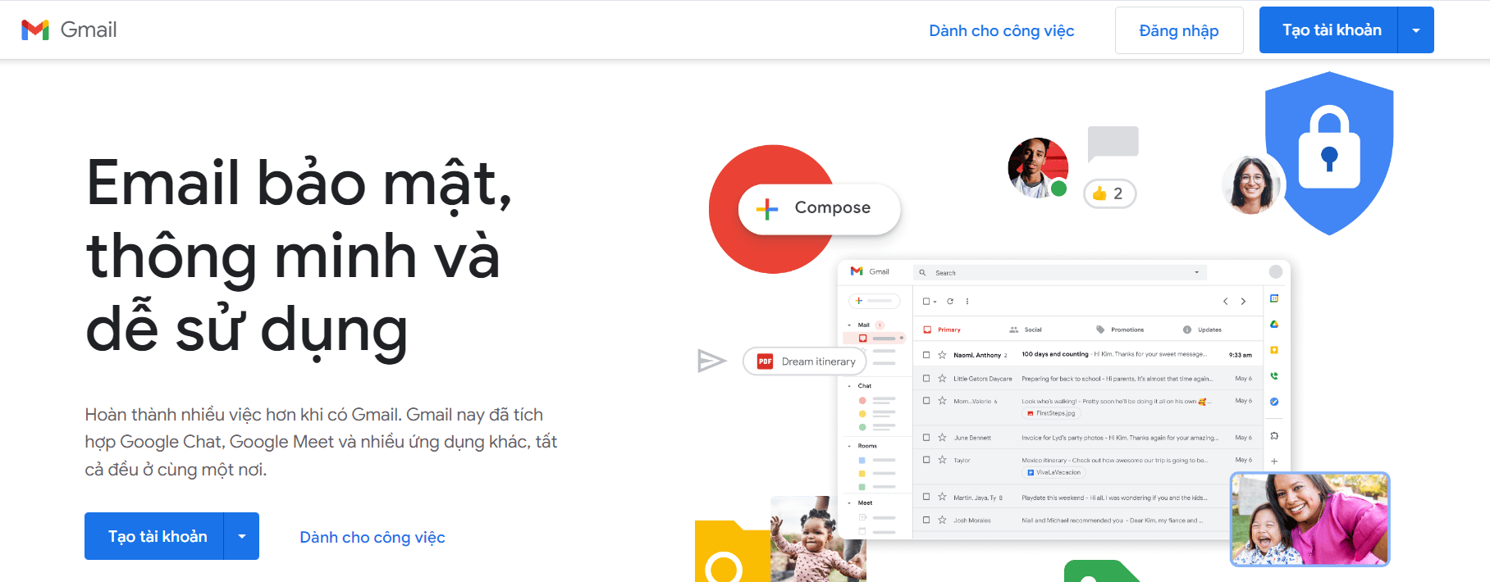Click the paragraph starting Hoàn thành nhiều việc
Screen dimensions: 1490x582
pos(321,442)
